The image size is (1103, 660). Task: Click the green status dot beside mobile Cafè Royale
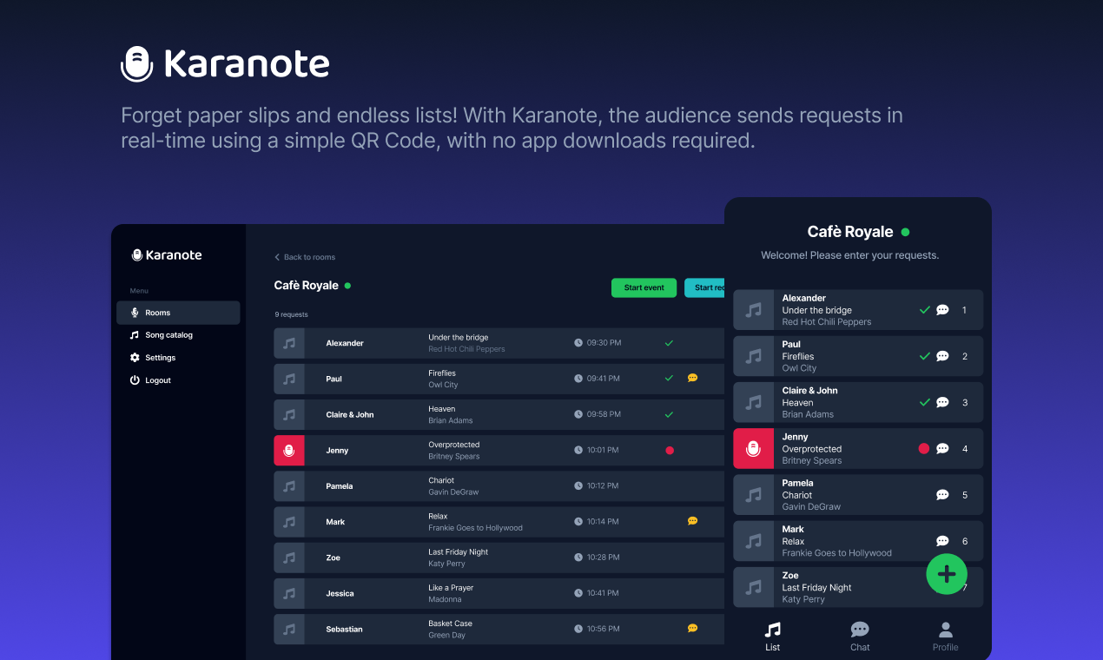click(x=905, y=232)
